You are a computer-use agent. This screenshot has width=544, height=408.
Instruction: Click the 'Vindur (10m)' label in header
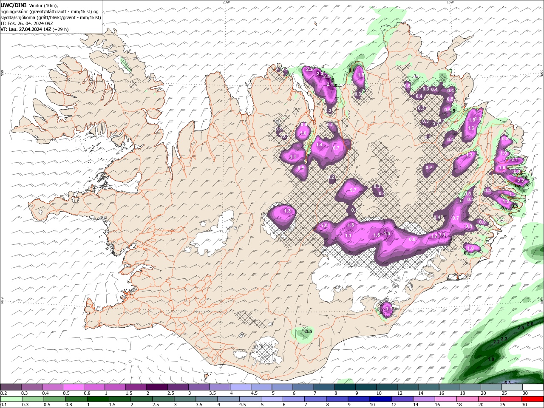point(42,5)
